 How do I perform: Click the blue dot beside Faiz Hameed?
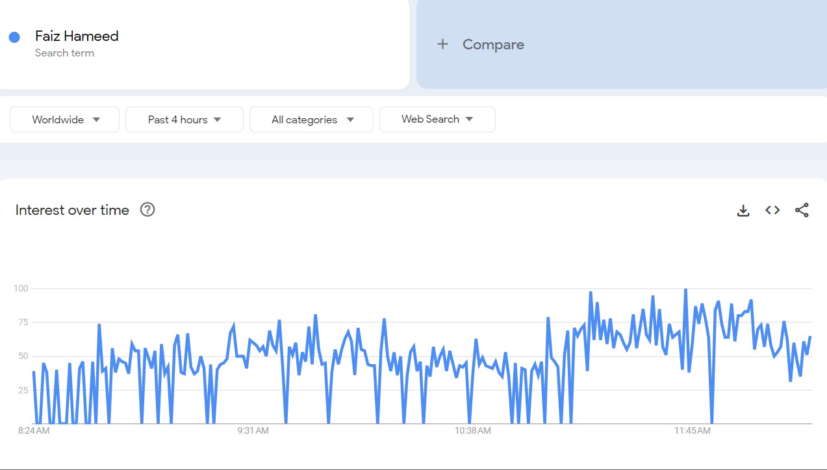14,37
